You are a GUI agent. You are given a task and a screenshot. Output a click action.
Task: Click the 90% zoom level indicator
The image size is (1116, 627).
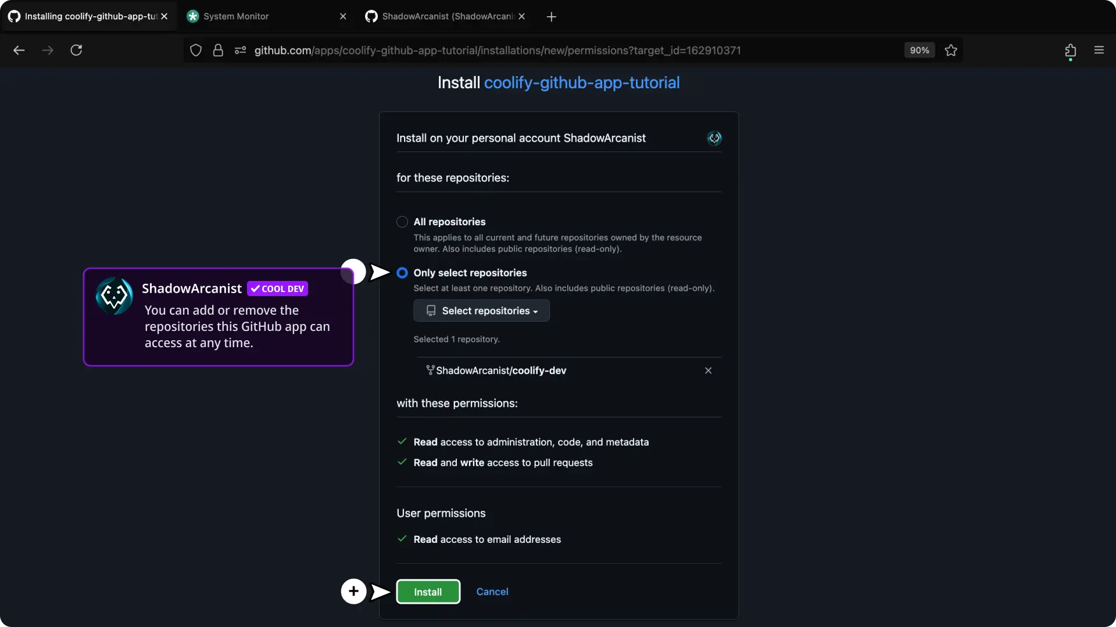coord(919,51)
